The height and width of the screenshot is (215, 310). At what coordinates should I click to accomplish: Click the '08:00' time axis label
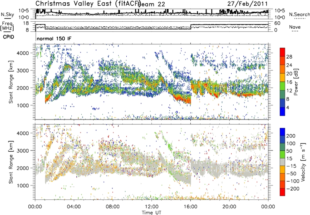click(x=113, y=207)
